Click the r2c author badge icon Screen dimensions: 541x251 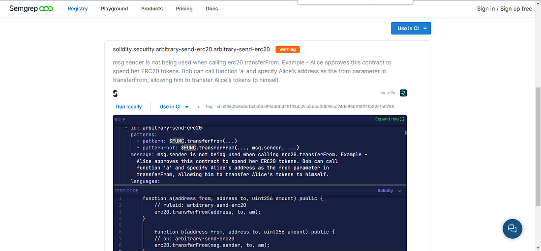[403, 93]
